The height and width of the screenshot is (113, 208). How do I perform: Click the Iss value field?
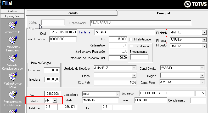tap(118, 39)
